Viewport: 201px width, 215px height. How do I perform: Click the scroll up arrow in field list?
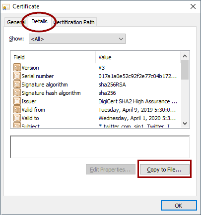(185, 56)
